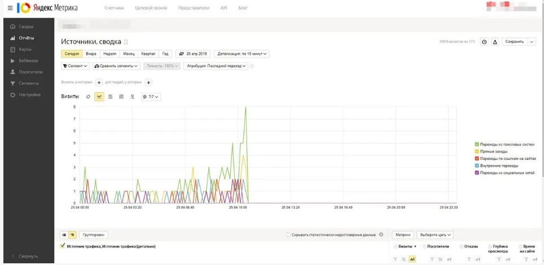Open the Группировки button

pyautogui.click(x=94, y=235)
